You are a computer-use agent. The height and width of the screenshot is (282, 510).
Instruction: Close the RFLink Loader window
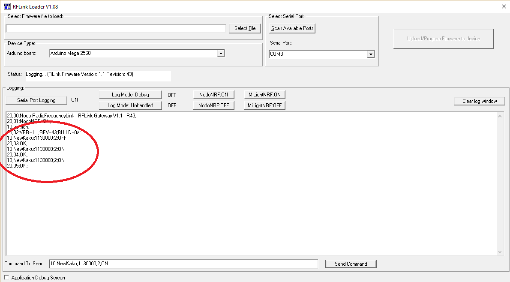click(504, 6)
